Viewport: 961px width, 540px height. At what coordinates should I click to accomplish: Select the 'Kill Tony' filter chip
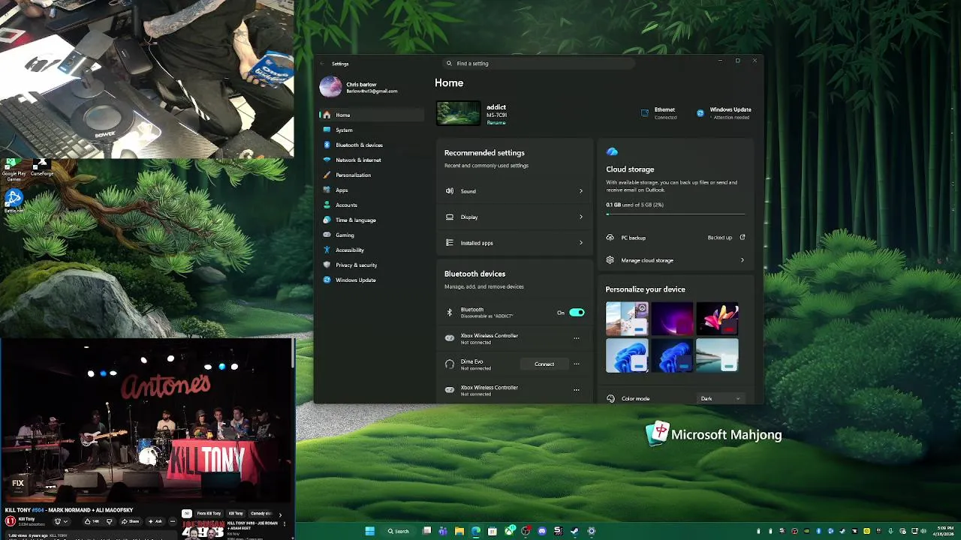[x=236, y=514]
